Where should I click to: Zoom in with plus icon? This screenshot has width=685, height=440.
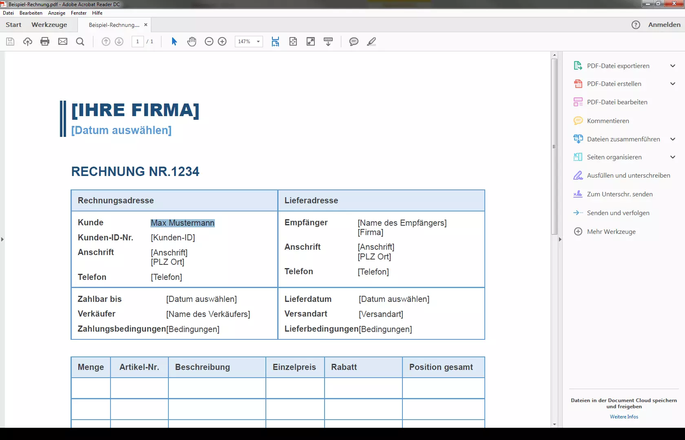[x=222, y=42]
